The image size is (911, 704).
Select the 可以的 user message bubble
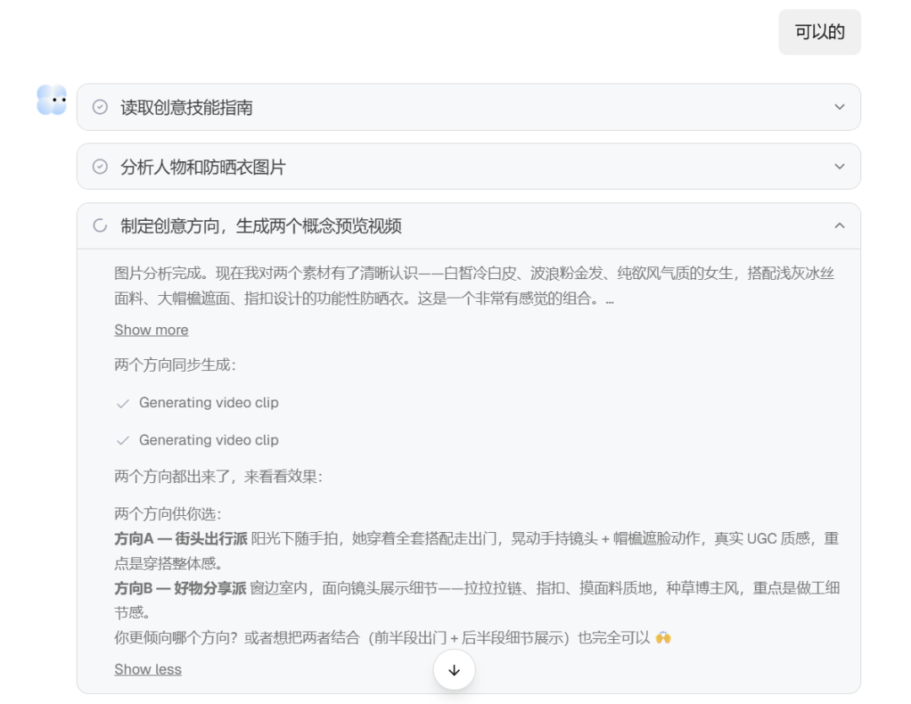819,32
